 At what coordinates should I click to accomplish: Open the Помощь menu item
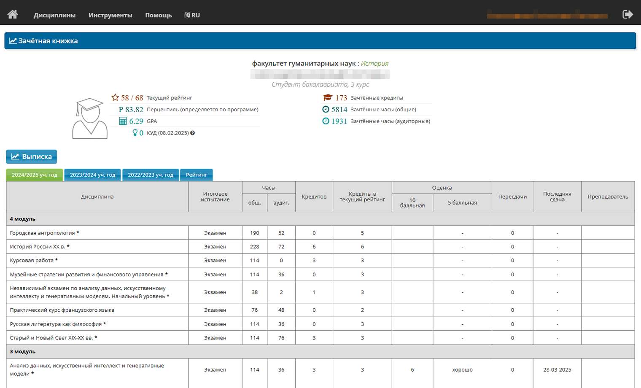158,15
